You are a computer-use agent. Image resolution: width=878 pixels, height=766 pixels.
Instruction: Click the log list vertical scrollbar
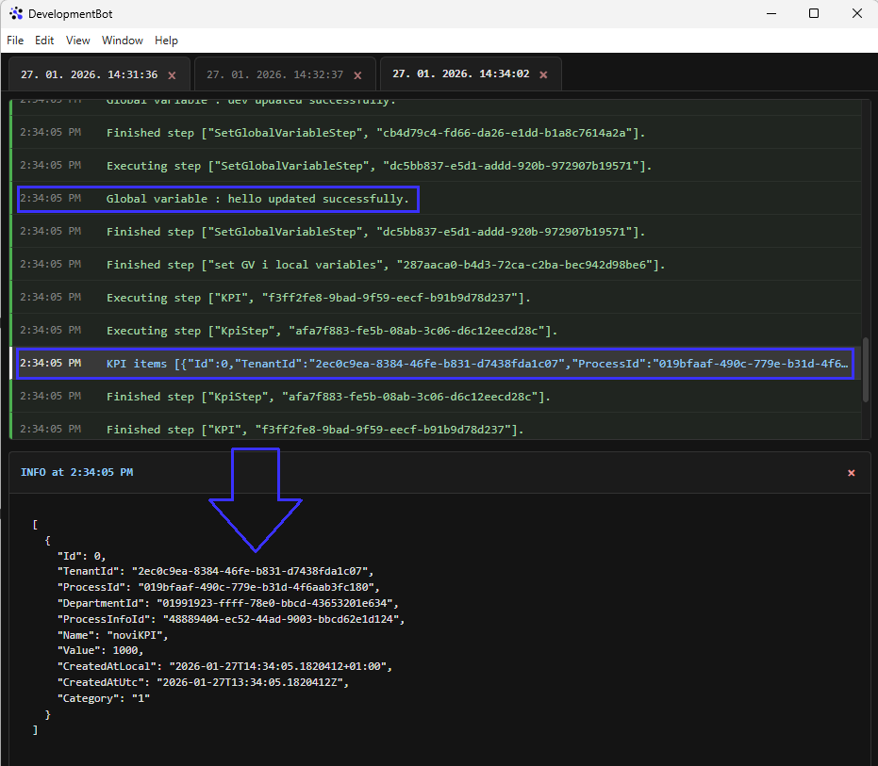(866, 371)
